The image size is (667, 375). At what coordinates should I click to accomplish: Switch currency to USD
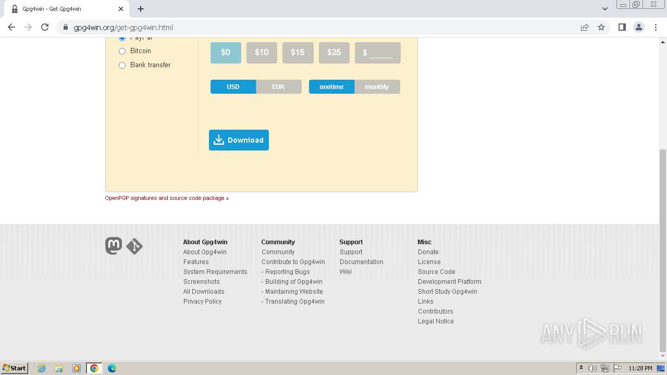point(233,87)
